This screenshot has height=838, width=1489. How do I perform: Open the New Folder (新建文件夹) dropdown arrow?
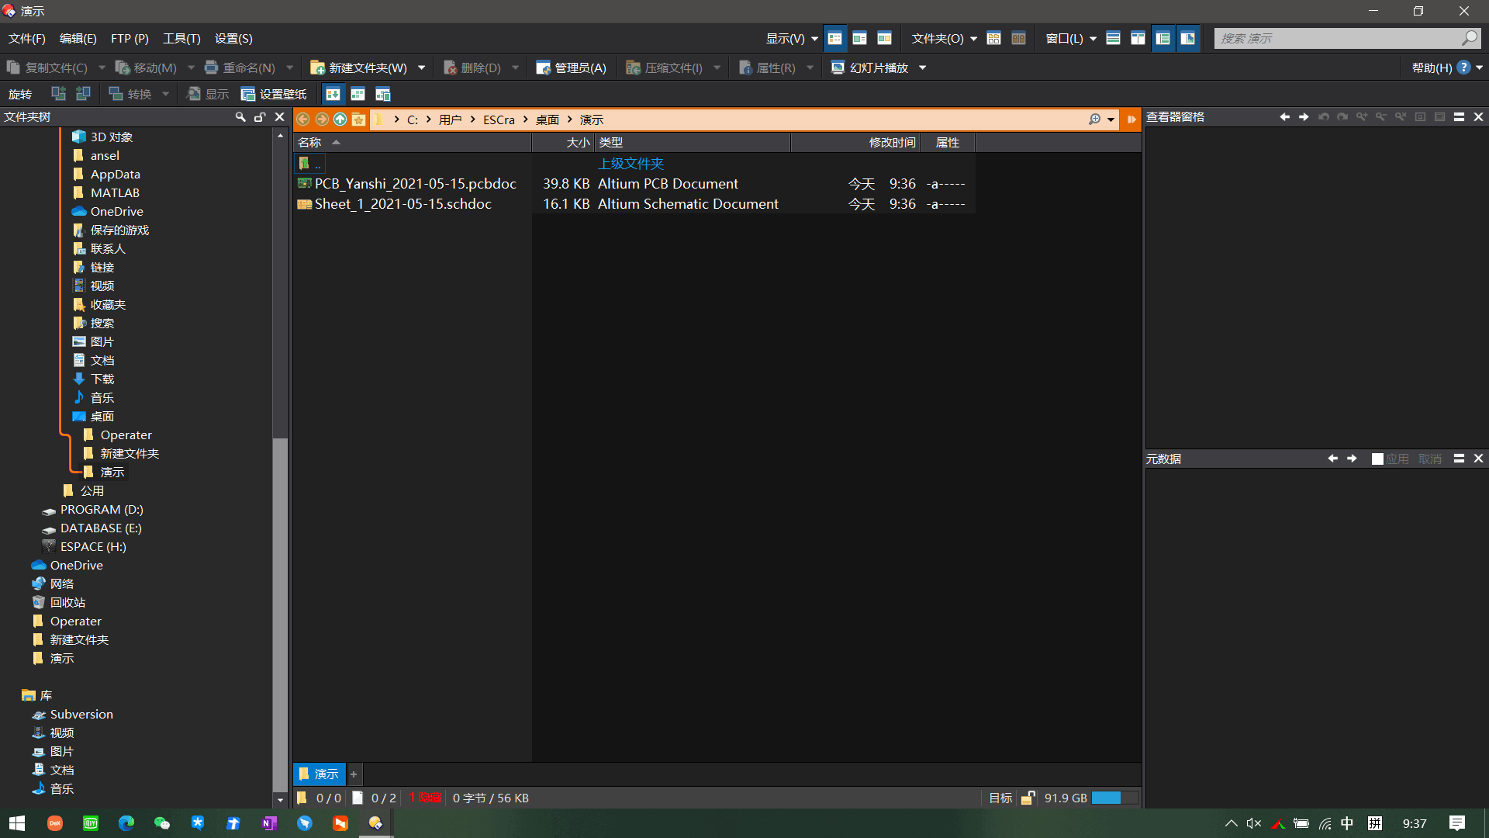click(422, 68)
